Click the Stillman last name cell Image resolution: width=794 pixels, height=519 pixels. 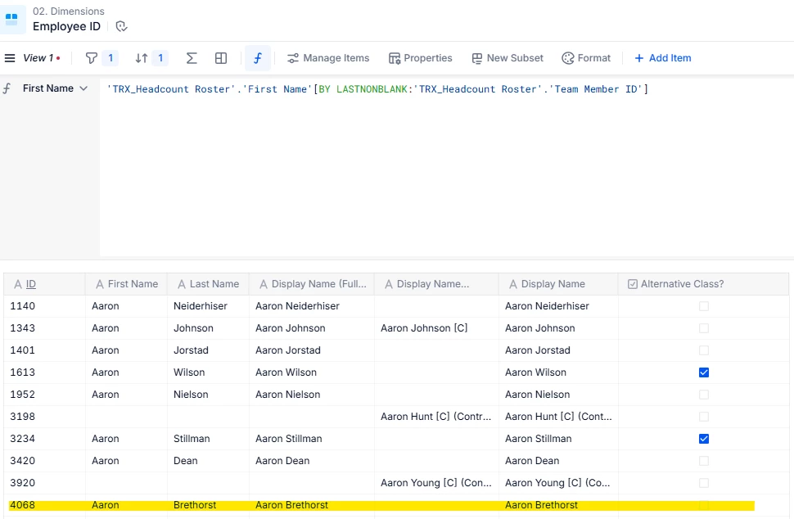click(x=208, y=439)
